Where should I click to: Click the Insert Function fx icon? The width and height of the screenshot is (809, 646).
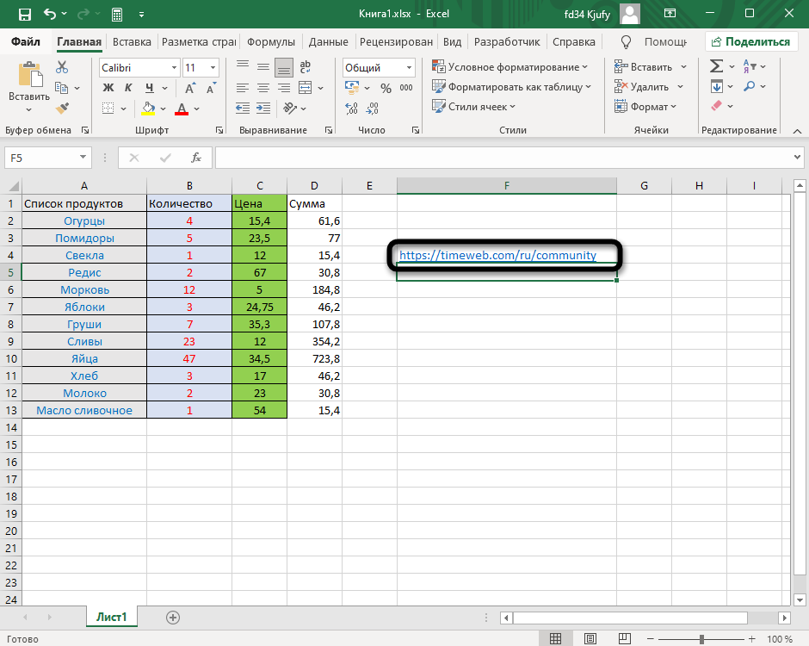pos(196,158)
